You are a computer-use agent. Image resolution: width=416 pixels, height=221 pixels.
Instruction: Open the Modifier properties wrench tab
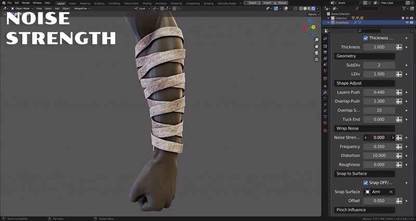326,93
